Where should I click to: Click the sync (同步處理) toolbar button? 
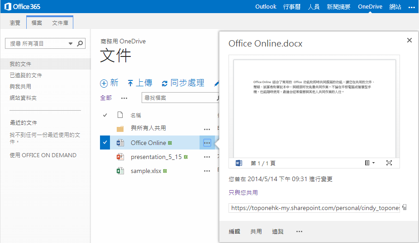tap(183, 83)
